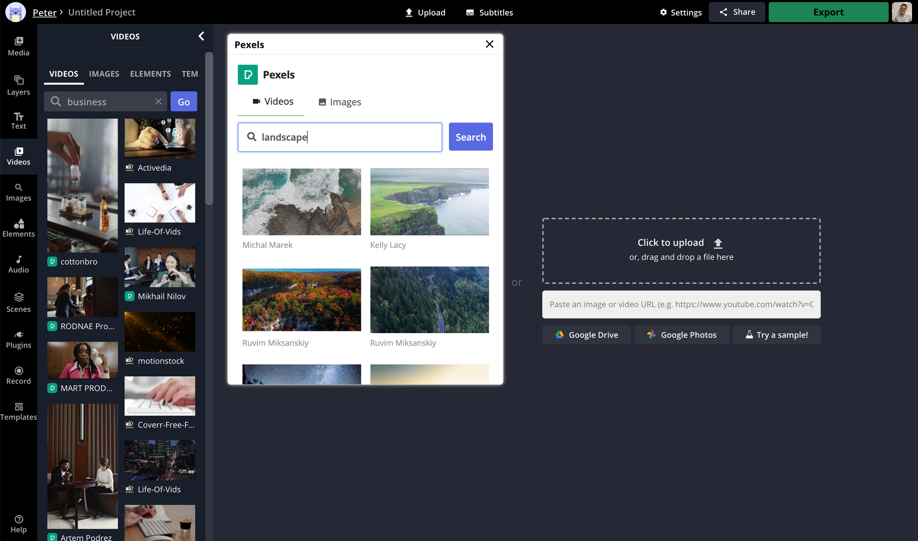
Task: Import from Google Drive
Action: 586,335
